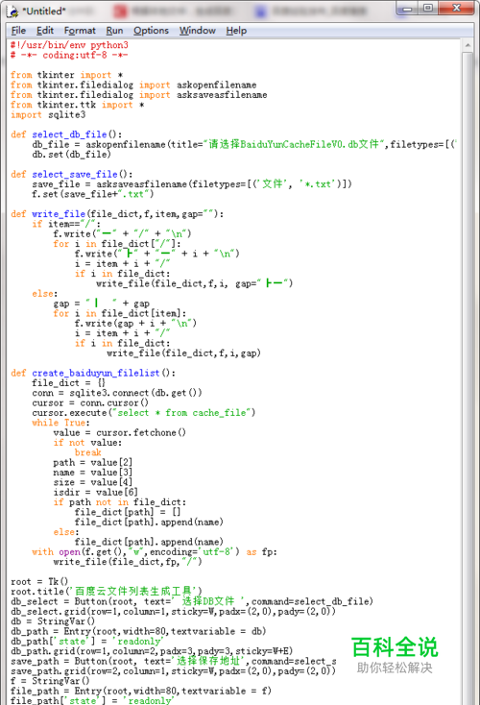Click the 'f.set(save_file+".txt")' line
Viewport: 480px width, 705px height.
pos(93,194)
